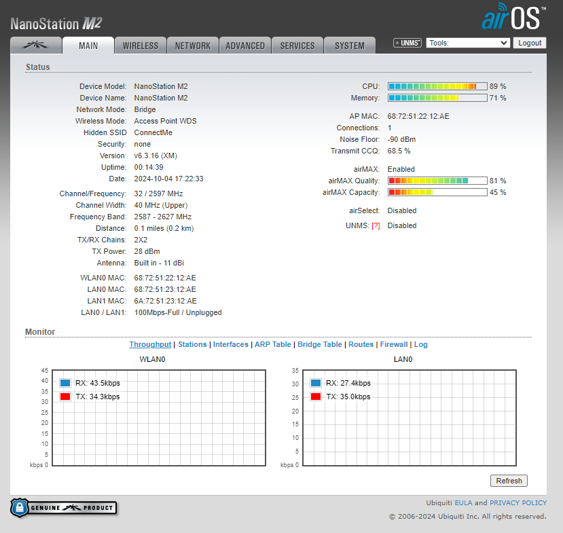Select the 100Mbps-Full / Unplugged text

pos(178,312)
